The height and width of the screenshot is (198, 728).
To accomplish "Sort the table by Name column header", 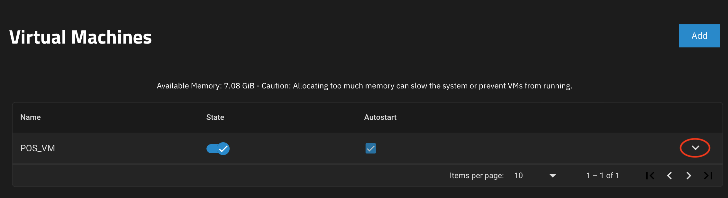I will coord(31,117).
